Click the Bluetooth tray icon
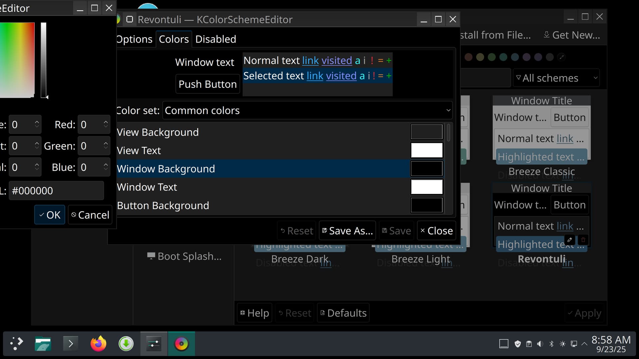 coord(551,344)
